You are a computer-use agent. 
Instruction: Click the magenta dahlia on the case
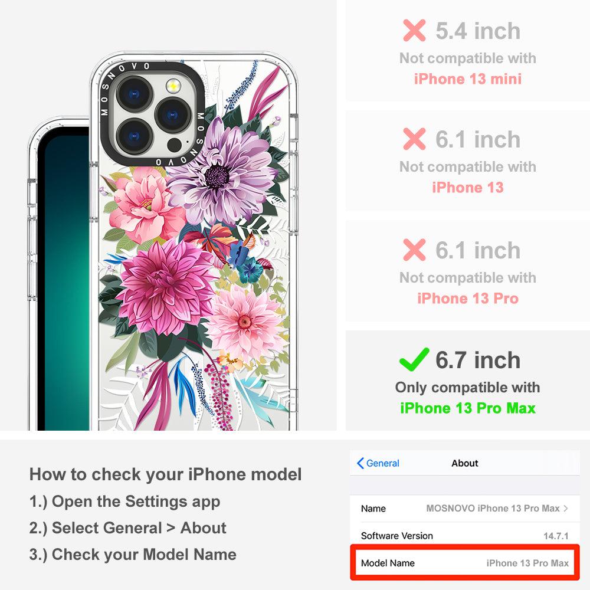[x=166, y=287]
